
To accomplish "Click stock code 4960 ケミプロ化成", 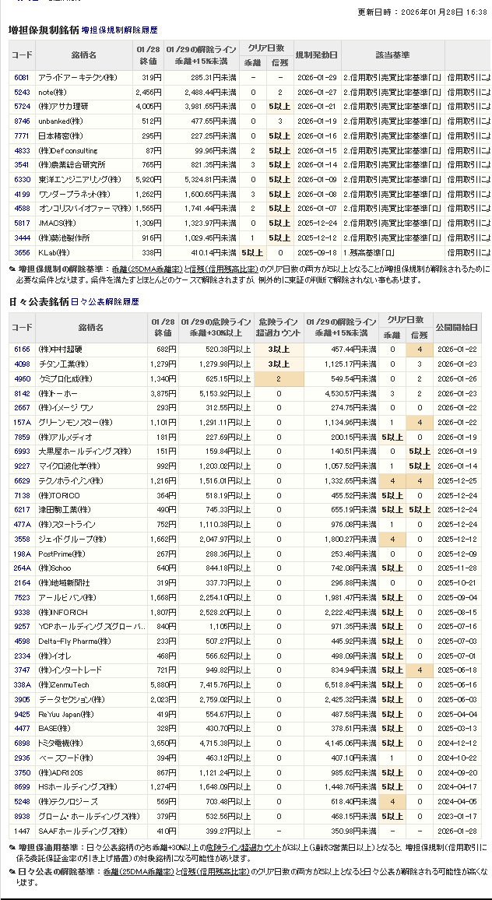I will [x=22, y=379].
